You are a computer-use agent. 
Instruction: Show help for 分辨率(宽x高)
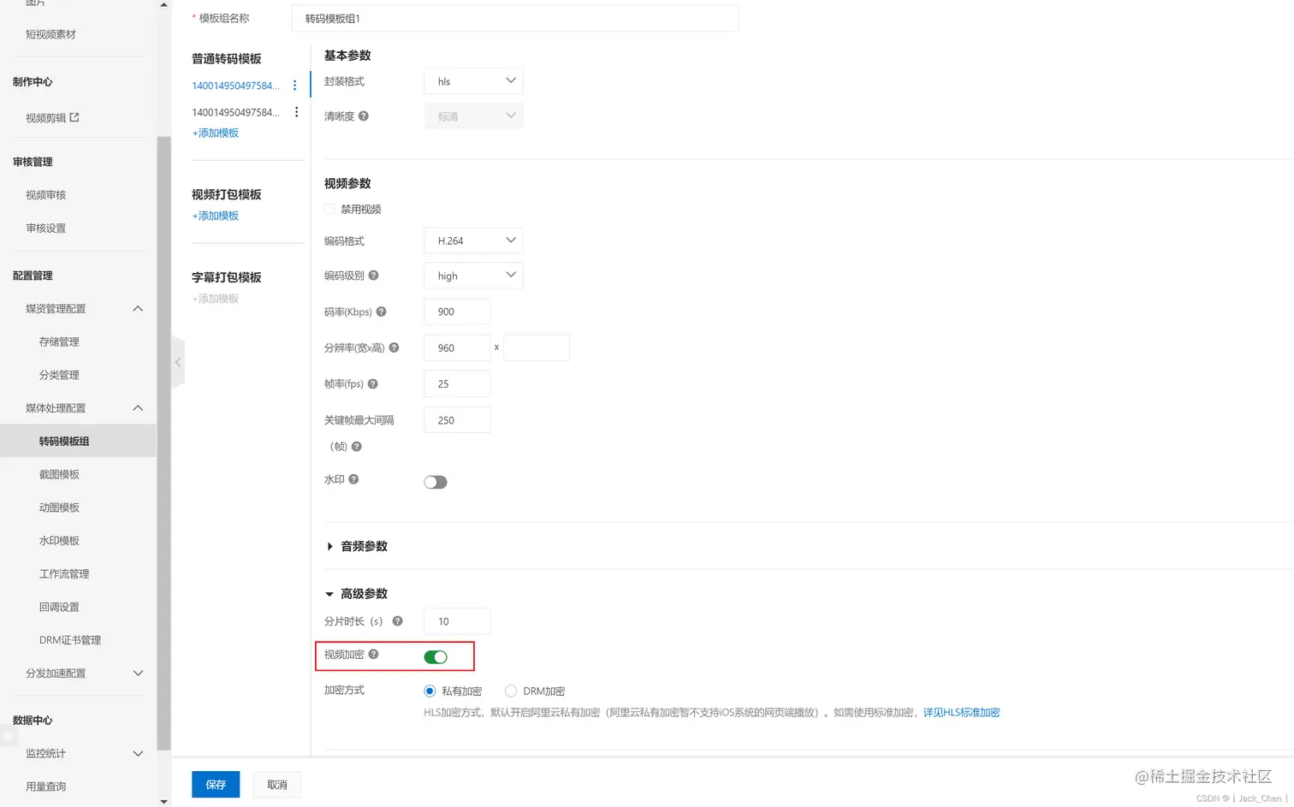click(x=394, y=347)
